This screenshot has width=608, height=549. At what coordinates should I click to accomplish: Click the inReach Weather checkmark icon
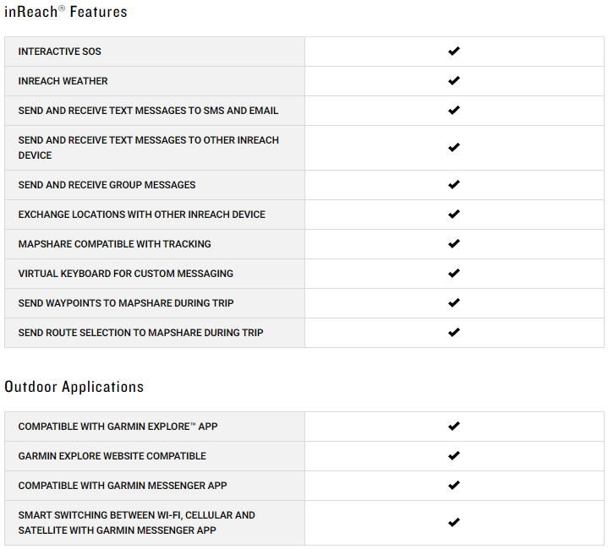click(x=453, y=80)
